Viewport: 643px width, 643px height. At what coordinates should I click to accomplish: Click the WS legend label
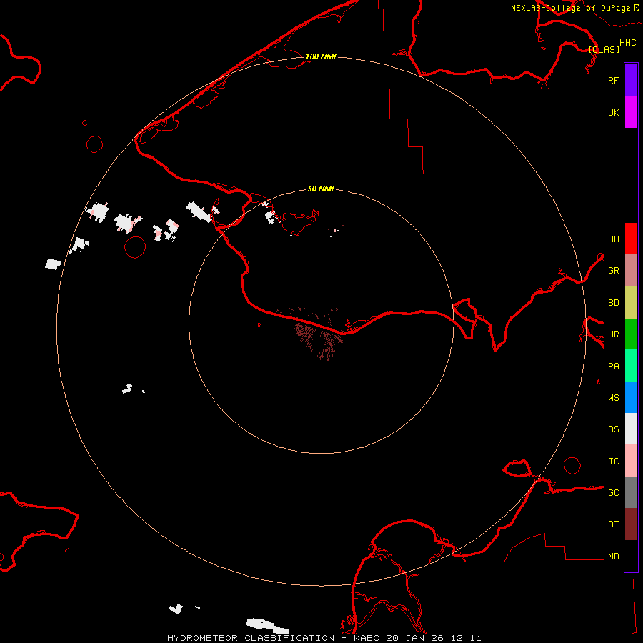[x=613, y=397]
